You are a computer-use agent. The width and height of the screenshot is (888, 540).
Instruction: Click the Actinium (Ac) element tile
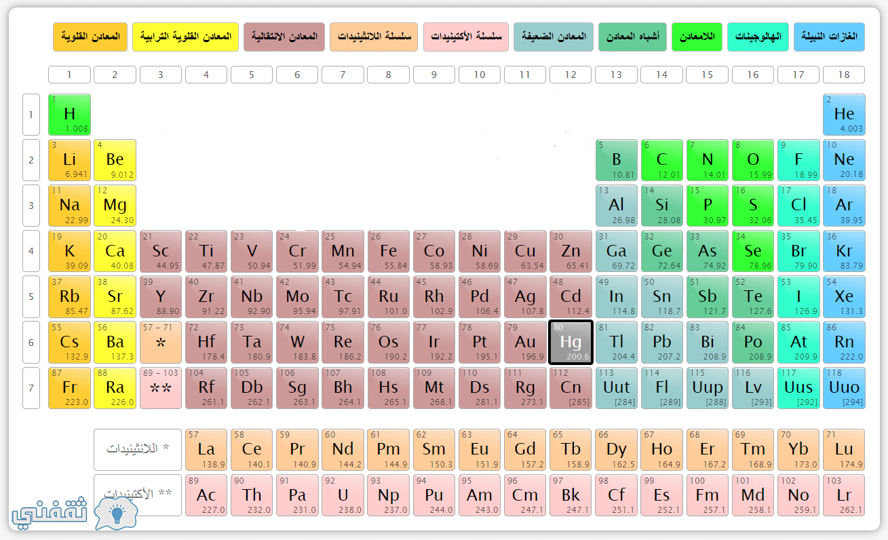click(x=206, y=495)
